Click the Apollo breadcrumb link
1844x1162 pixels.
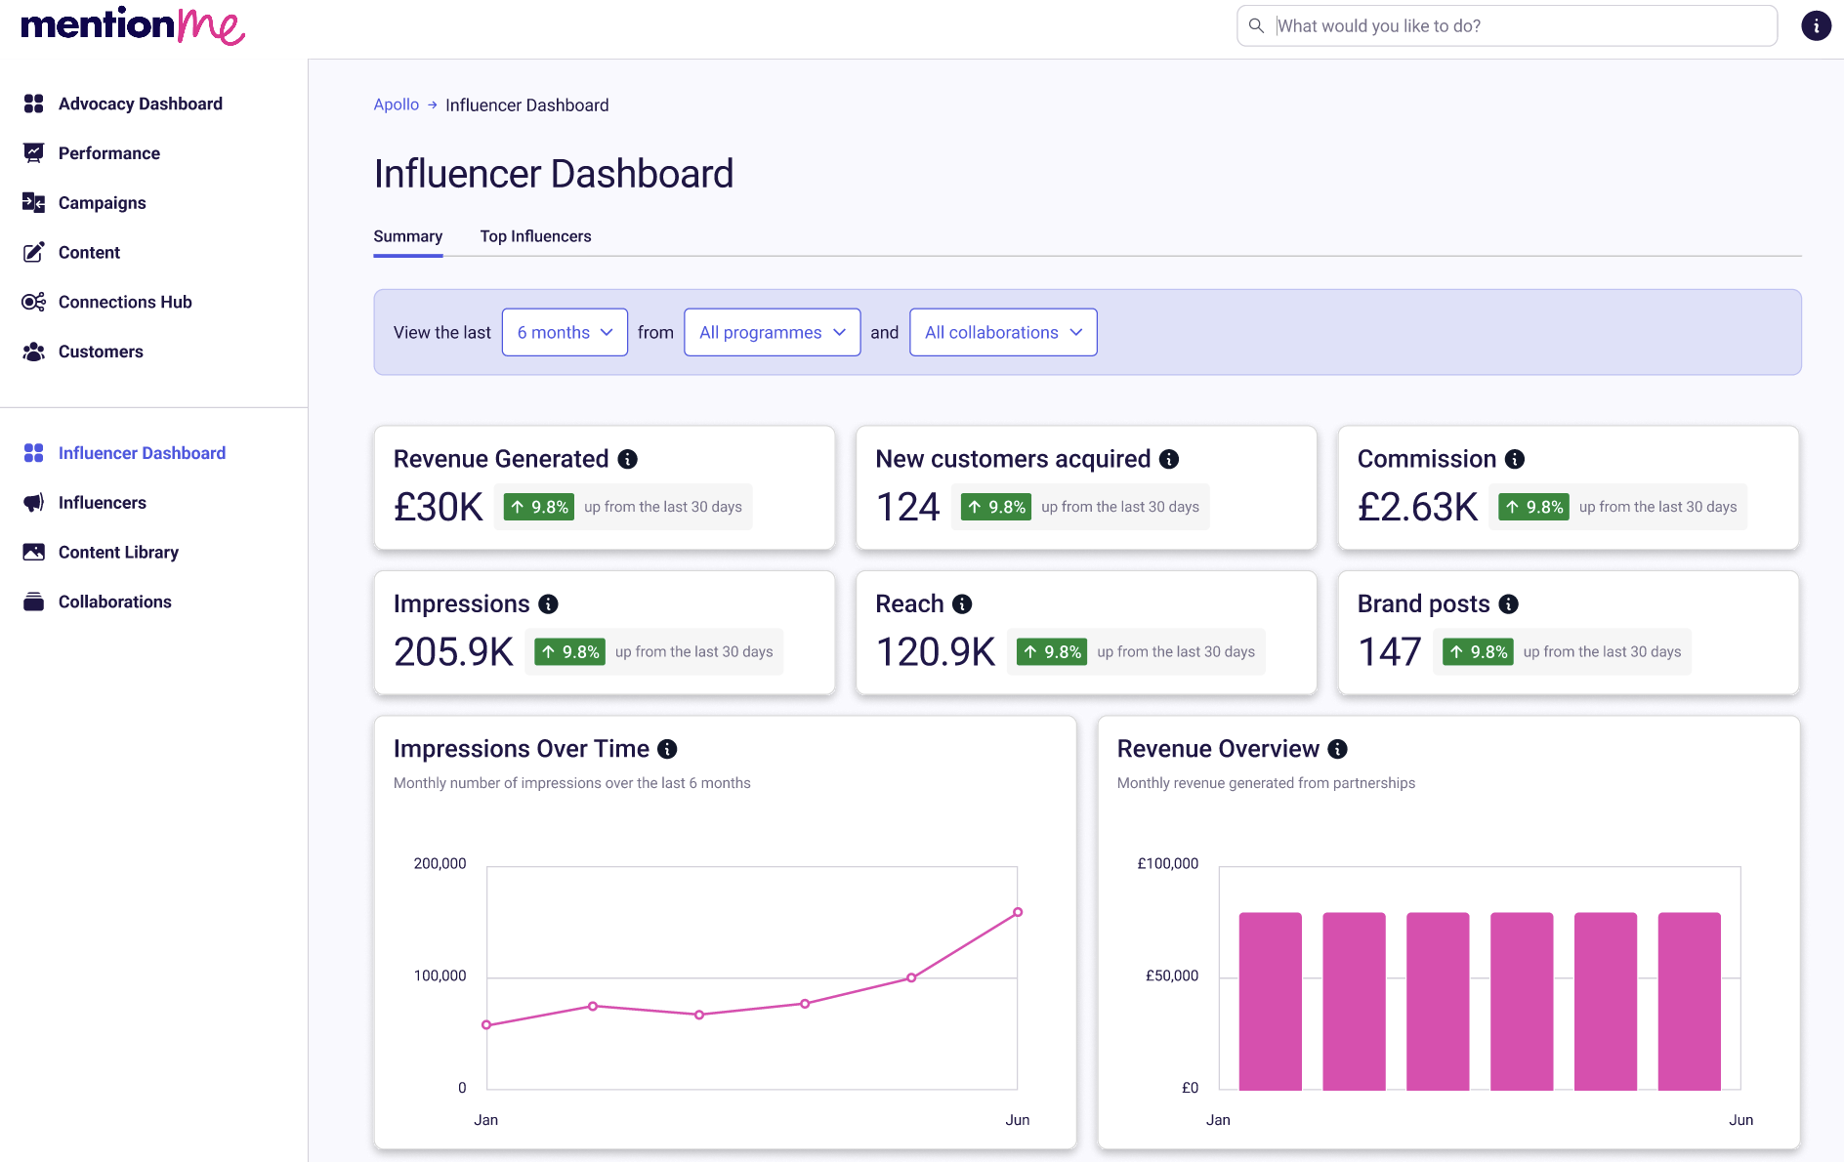tap(396, 104)
